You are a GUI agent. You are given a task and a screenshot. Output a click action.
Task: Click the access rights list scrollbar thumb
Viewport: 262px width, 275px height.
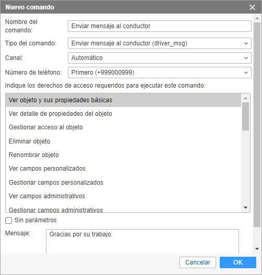coord(245,116)
